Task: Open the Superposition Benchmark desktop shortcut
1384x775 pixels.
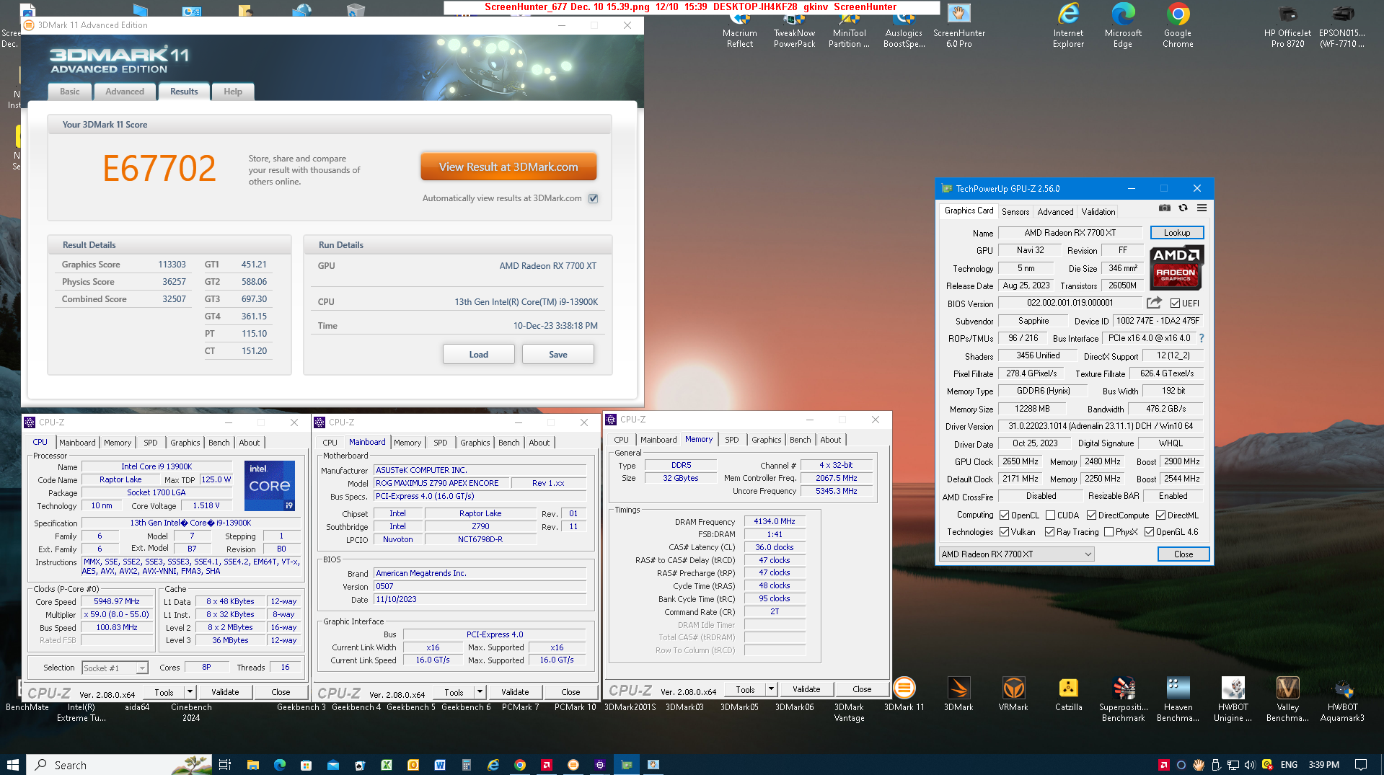Action: pyautogui.click(x=1123, y=699)
